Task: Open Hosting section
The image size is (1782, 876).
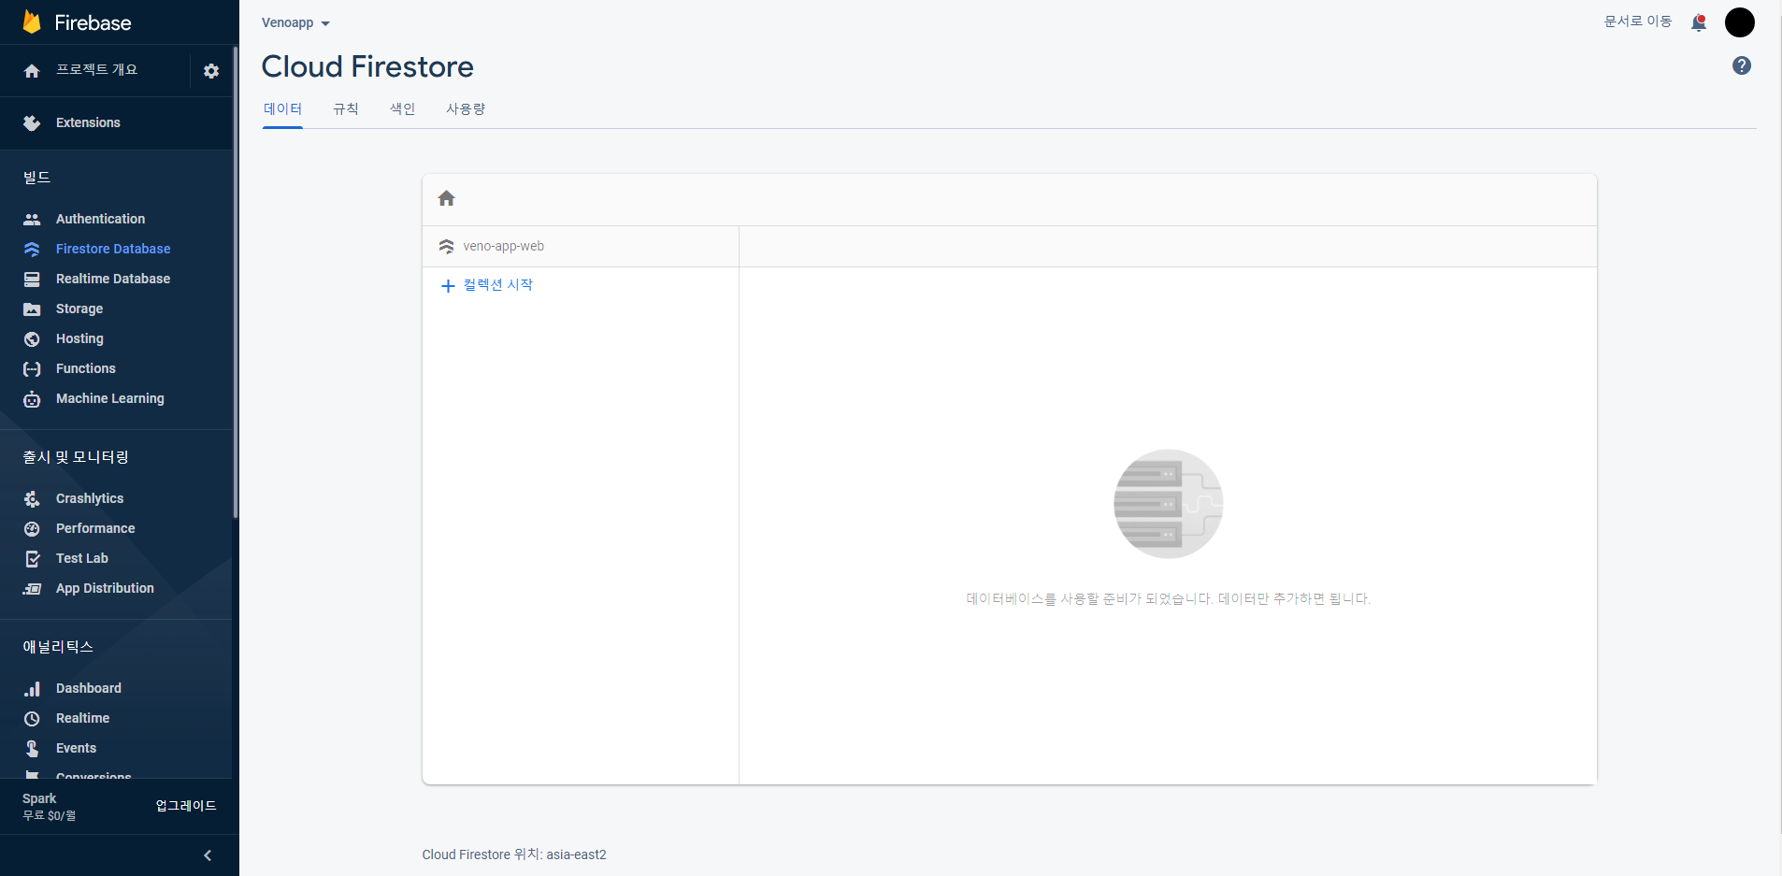Action: click(79, 338)
